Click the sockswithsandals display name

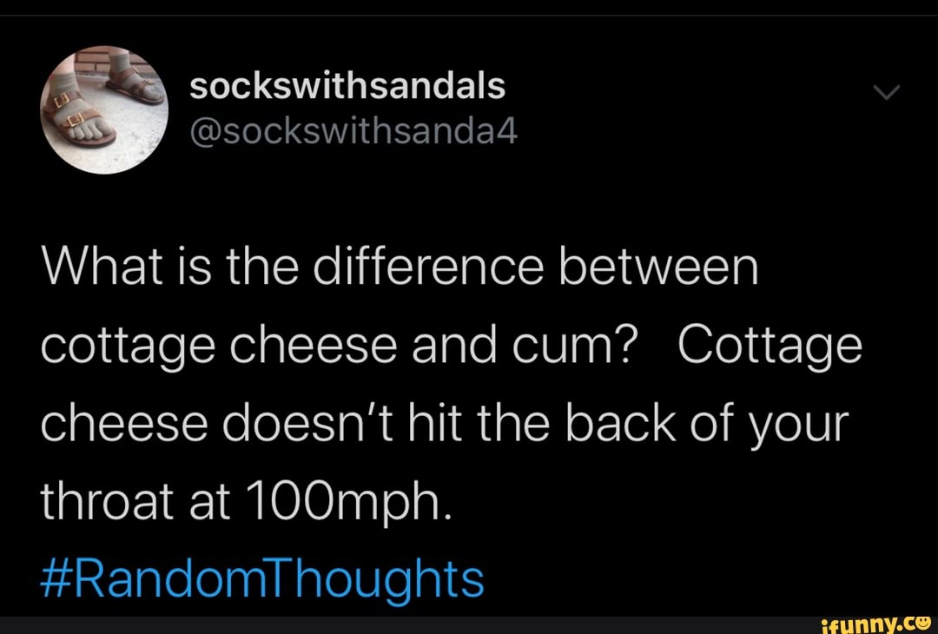(346, 85)
